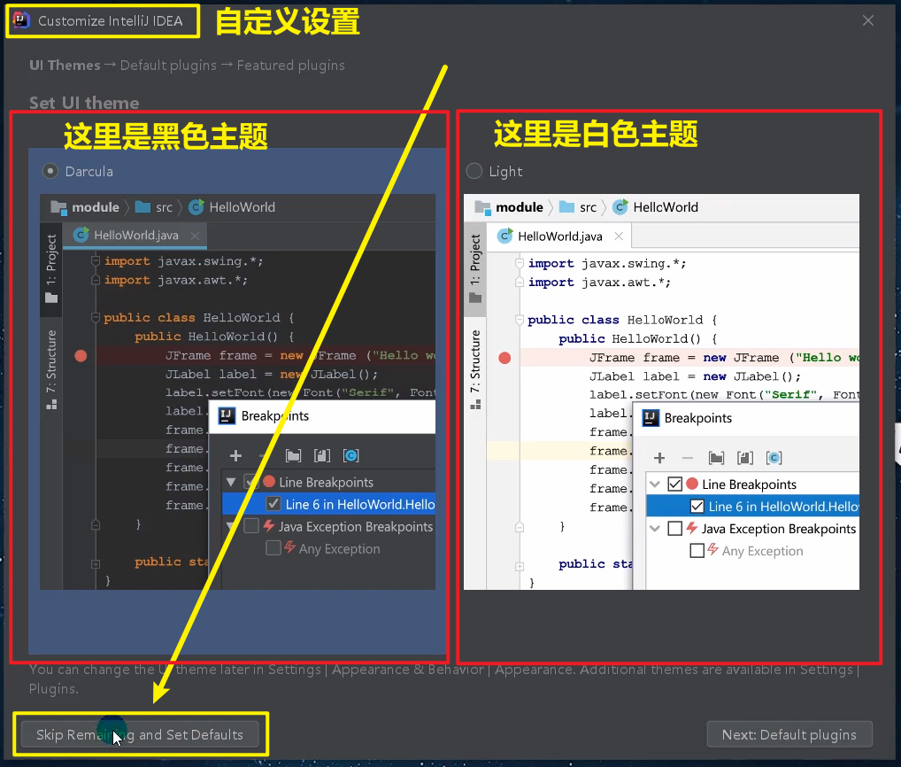Click the red breakpoint dot in the Darcula gutter

[x=81, y=355]
